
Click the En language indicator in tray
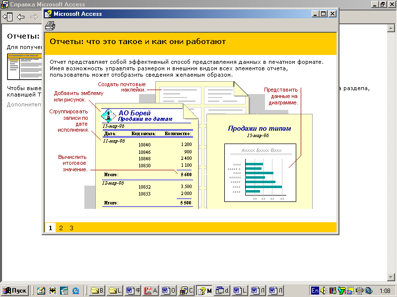(315, 291)
